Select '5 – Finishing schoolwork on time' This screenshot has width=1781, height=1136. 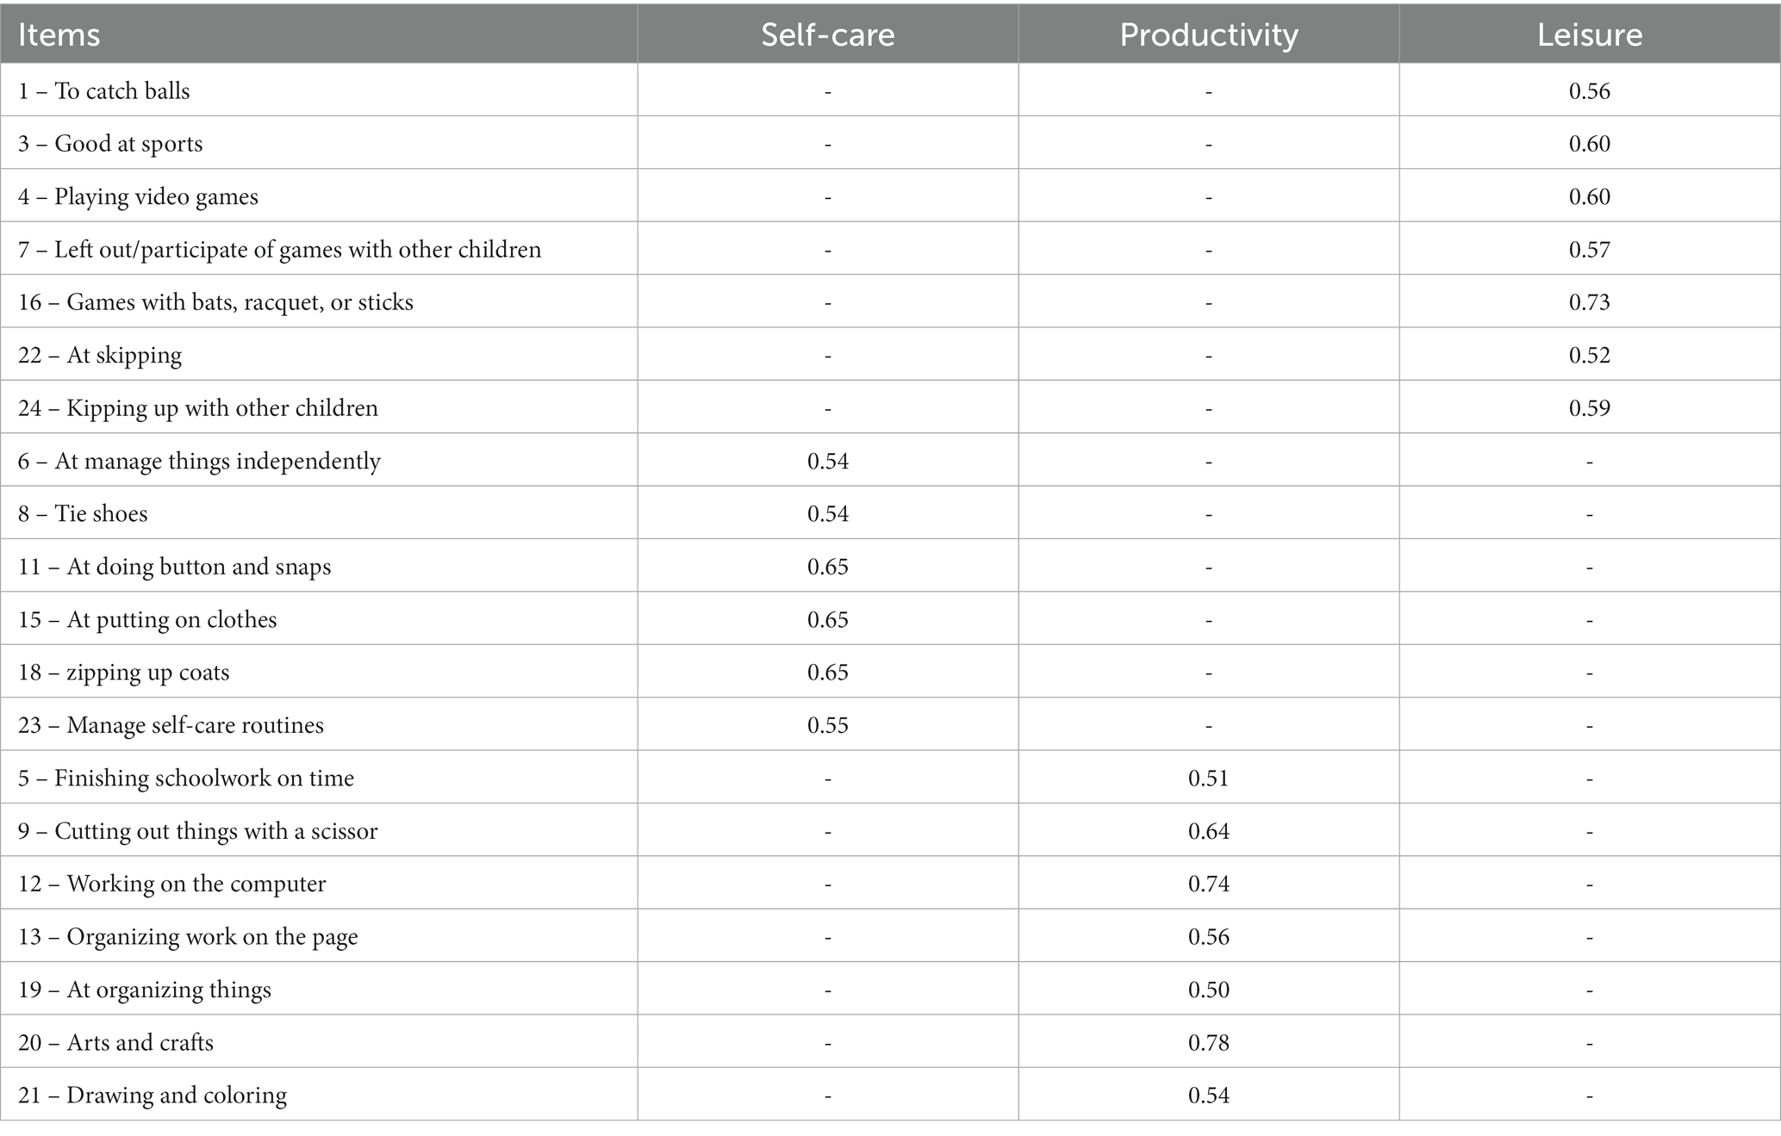pos(186,779)
